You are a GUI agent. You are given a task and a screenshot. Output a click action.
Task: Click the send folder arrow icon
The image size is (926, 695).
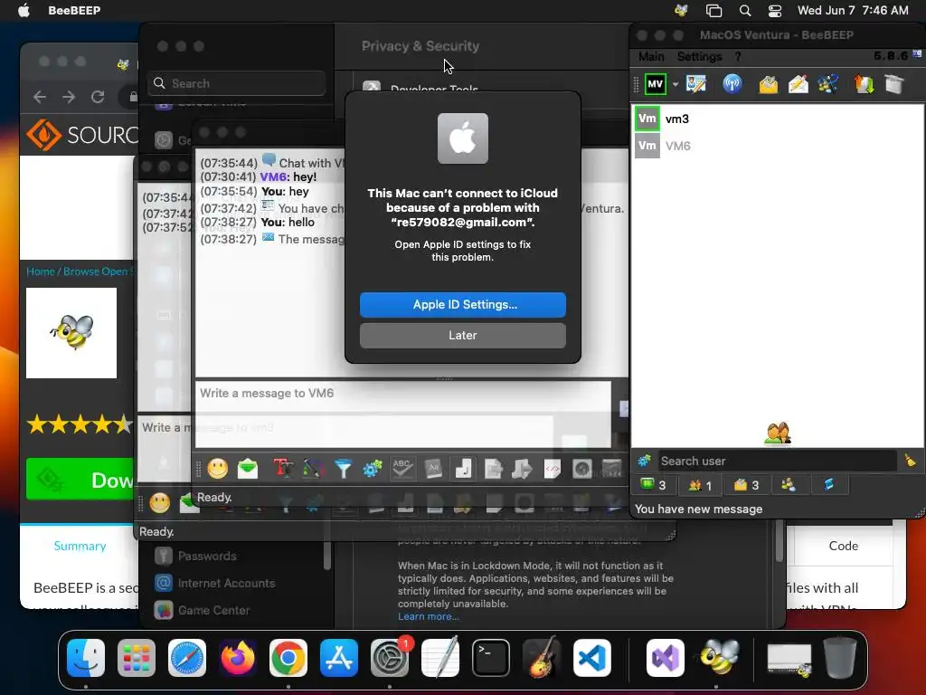tap(522, 470)
